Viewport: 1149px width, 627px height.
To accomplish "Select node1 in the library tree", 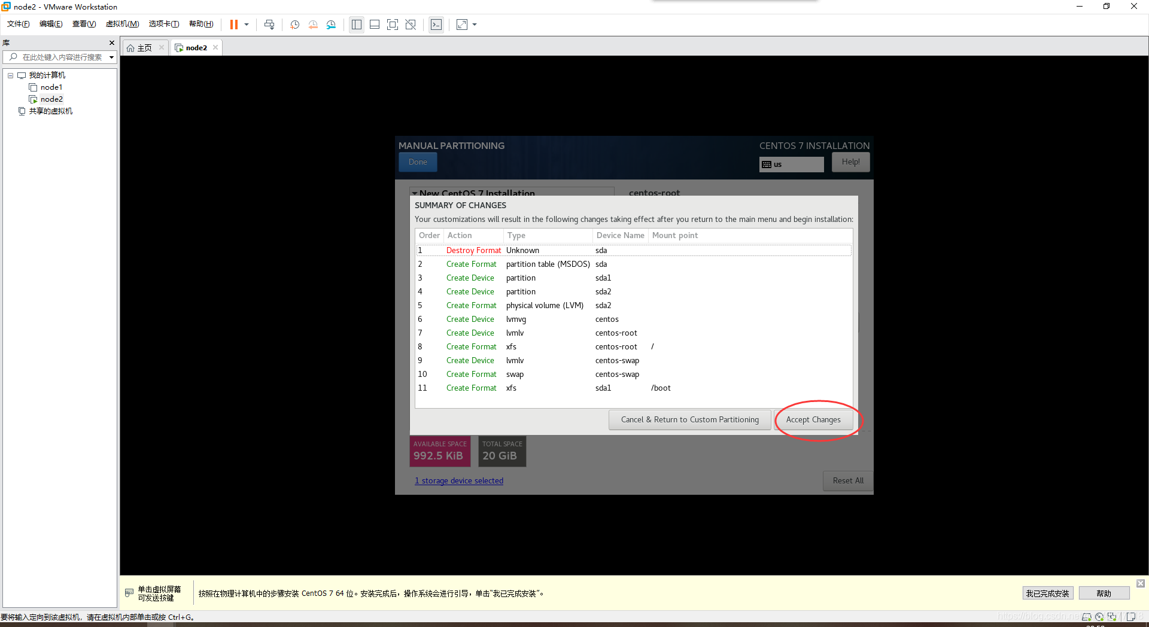I will (51, 87).
